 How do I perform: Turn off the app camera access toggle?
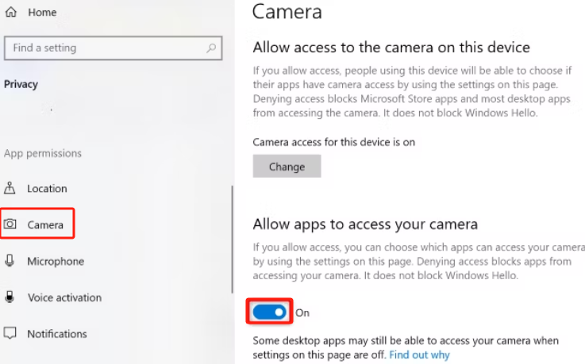(x=269, y=312)
